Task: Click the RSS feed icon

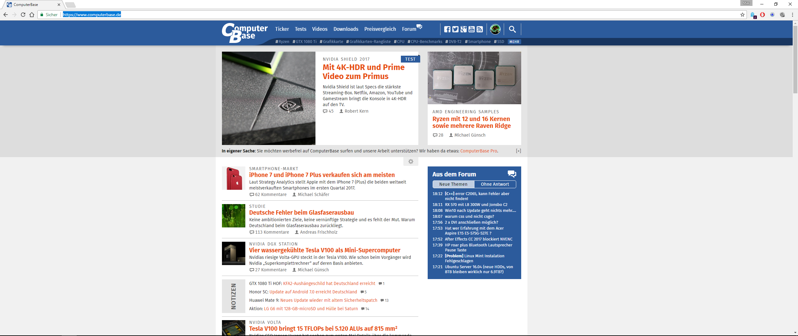Action: point(480,29)
